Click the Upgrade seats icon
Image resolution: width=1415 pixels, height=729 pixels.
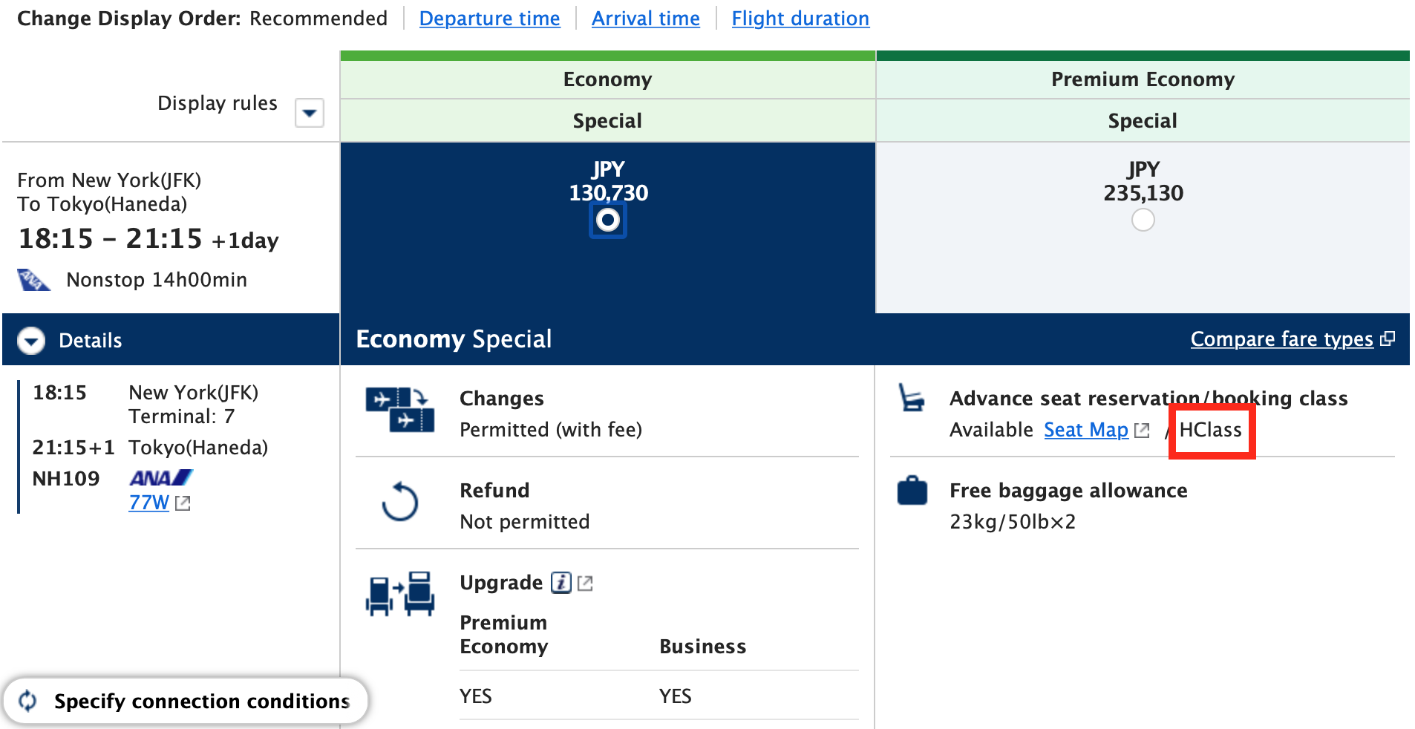(x=400, y=593)
